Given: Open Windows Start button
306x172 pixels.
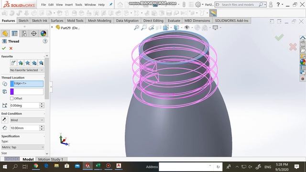Looking at the screenshot, I should tap(5, 167).
